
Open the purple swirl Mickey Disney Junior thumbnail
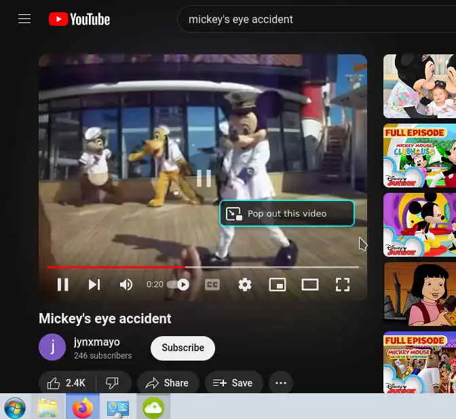(419, 225)
